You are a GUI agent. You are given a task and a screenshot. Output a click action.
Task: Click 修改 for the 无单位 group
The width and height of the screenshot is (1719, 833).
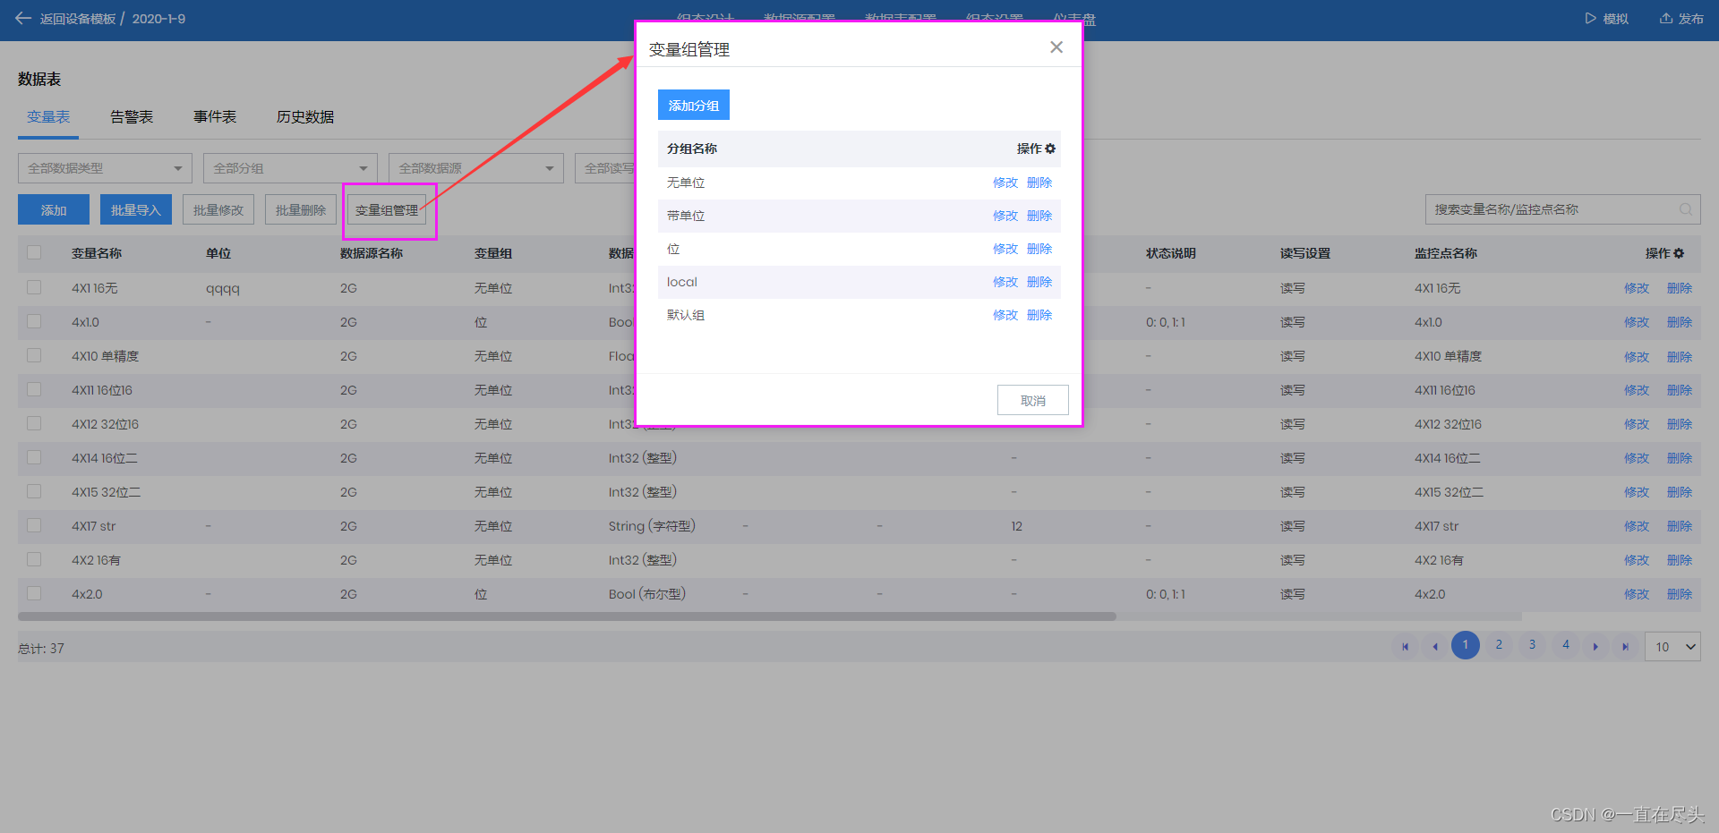(1005, 183)
